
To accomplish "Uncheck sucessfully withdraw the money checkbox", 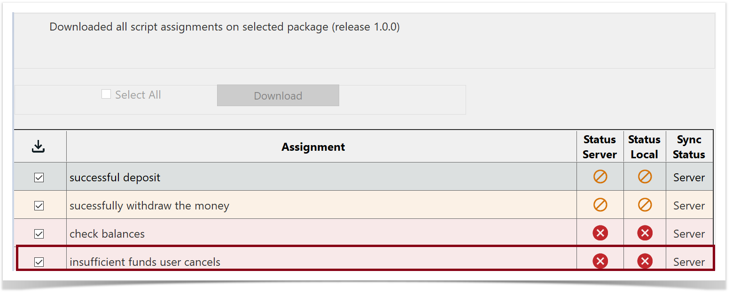I will (39, 206).
